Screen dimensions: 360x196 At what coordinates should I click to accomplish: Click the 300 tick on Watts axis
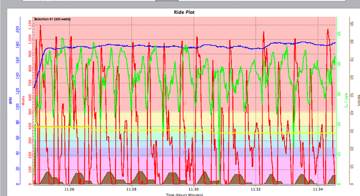point(30,141)
